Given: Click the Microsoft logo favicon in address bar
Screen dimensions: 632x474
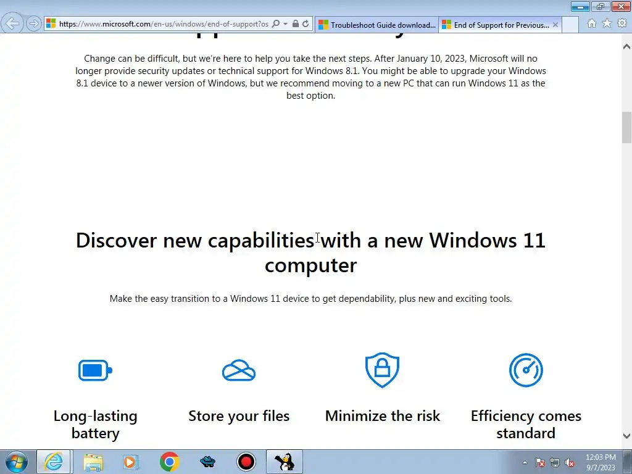Looking at the screenshot, I should click(51, 24).
